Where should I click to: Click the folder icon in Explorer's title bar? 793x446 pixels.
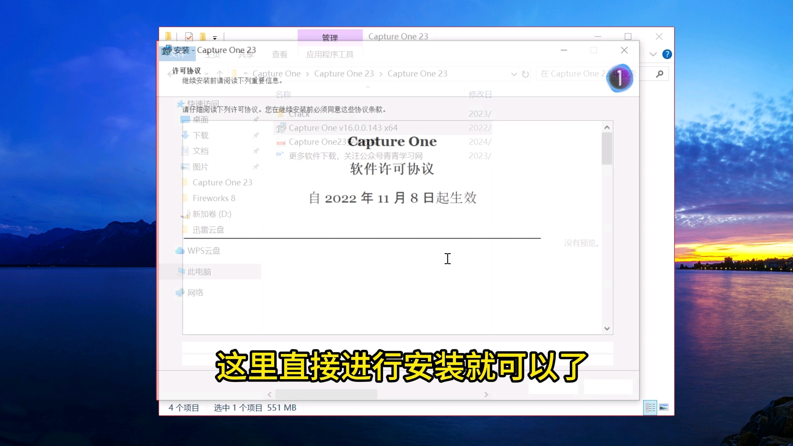(x=168, y=36)
